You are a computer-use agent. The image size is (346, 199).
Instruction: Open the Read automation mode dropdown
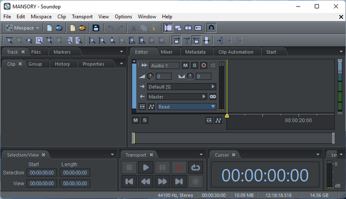[187, 107]
